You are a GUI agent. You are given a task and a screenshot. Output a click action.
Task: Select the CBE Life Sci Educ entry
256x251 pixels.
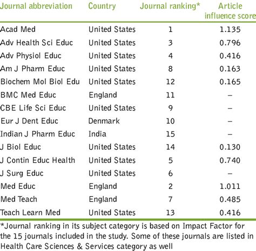tap(33, 108)
